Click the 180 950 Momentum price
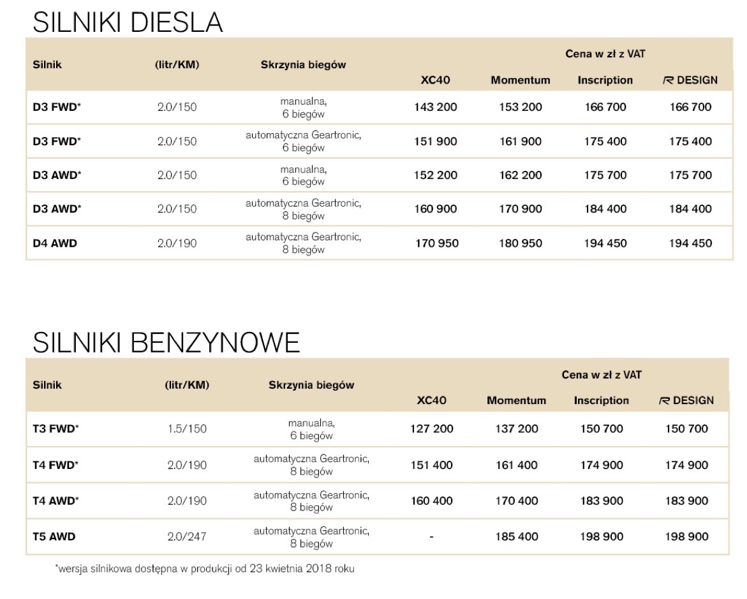This screenshot has height=599, width=747. [x=521, y=243]
